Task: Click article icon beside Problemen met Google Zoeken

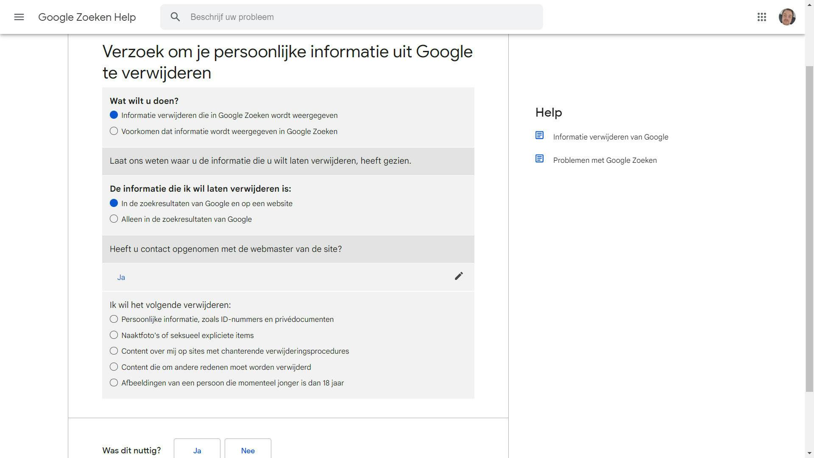Action: pyautogui.click(x=539, y=159)
